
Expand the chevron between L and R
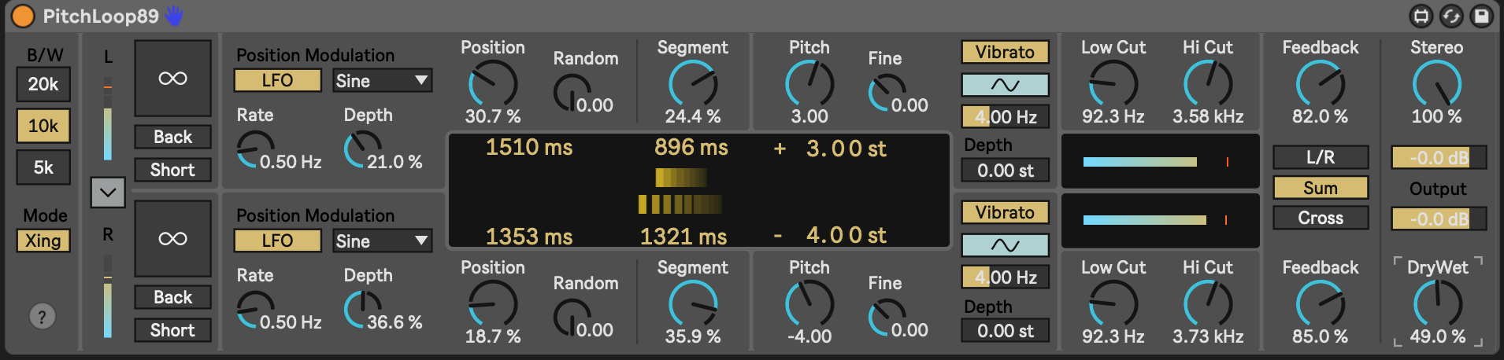click(x=108, y=192)
